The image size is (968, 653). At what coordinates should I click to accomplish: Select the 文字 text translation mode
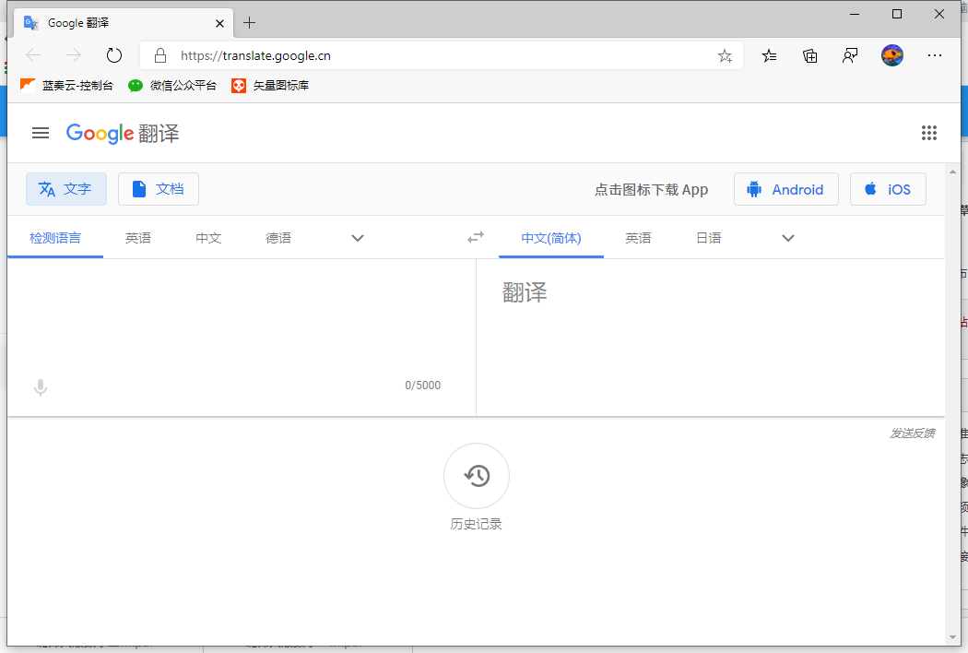pyautogui.click(x=66, y=189)
